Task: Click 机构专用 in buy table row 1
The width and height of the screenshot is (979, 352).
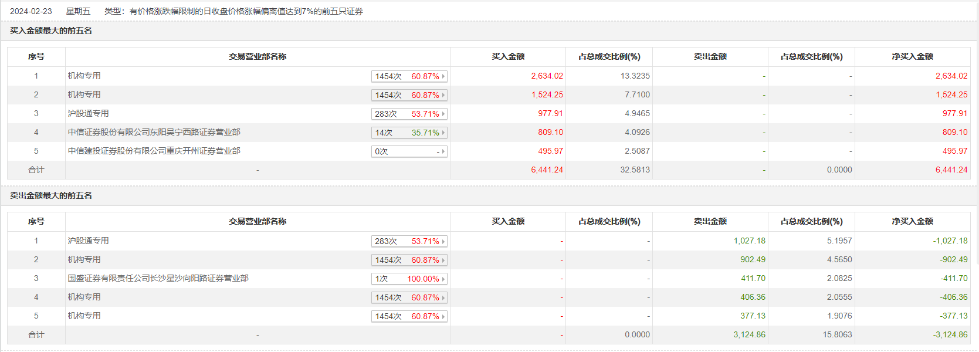Action: click(x=84, y=76)
